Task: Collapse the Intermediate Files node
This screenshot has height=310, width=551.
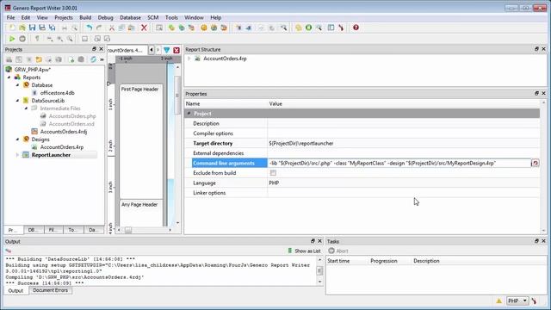Action: click(x=26, y=108)
